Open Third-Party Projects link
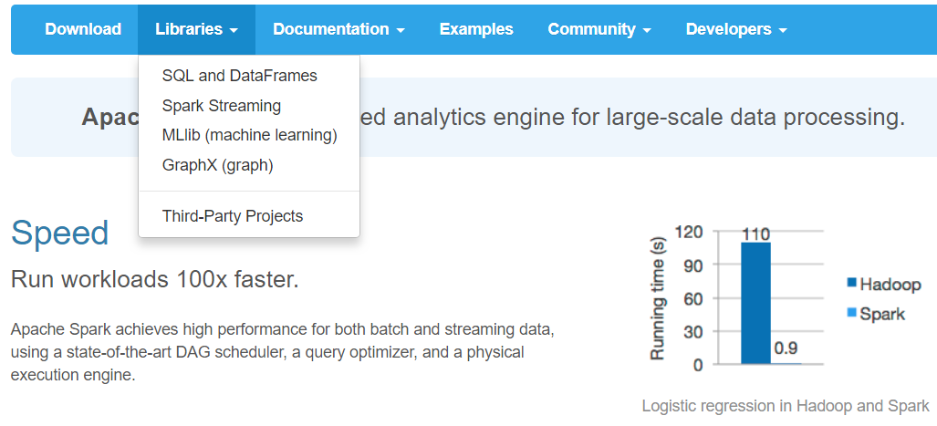This screenshot has height=426, width=937. click(x=233, y=216)
